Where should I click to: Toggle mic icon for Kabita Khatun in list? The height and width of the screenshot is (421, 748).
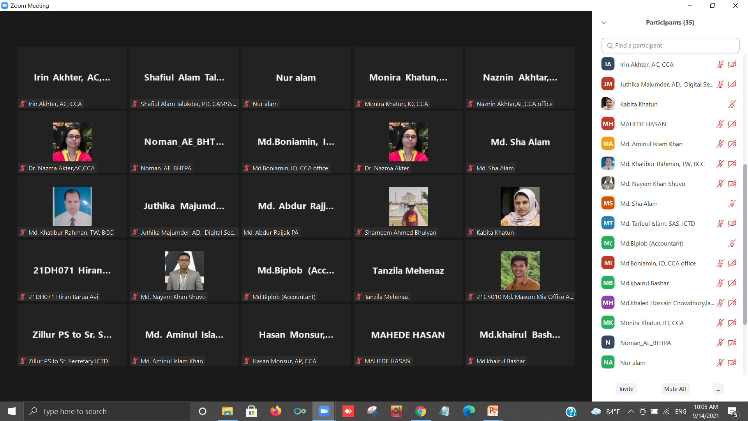[732, 104]
